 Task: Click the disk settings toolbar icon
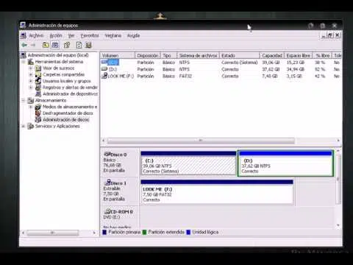click(88, 45)
